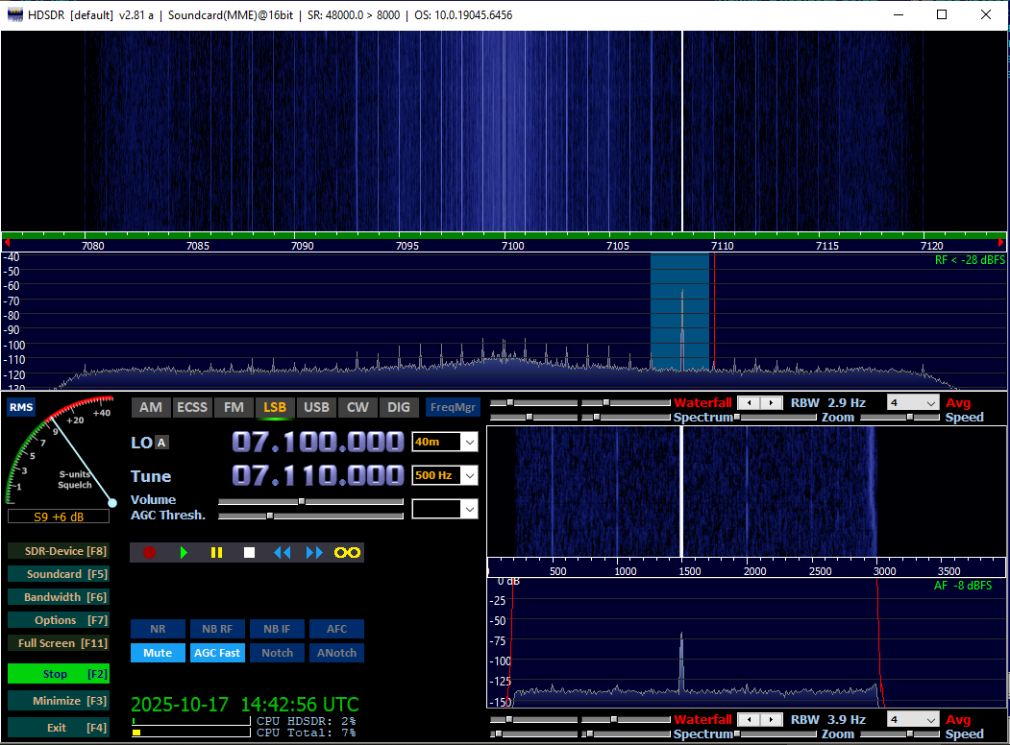Image resolution: width=1010 pixels, height=745 pixels.
Task: Adjust the Volume slider
Action: tap(302, 501)
